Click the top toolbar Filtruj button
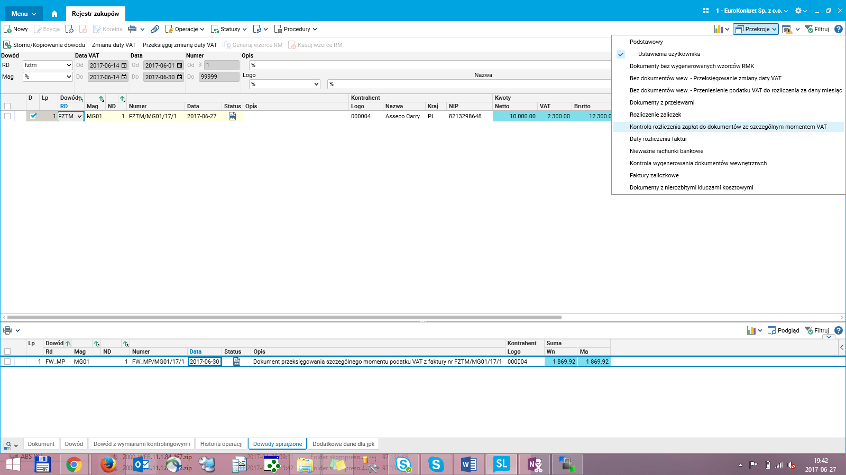 pos(817,29)
